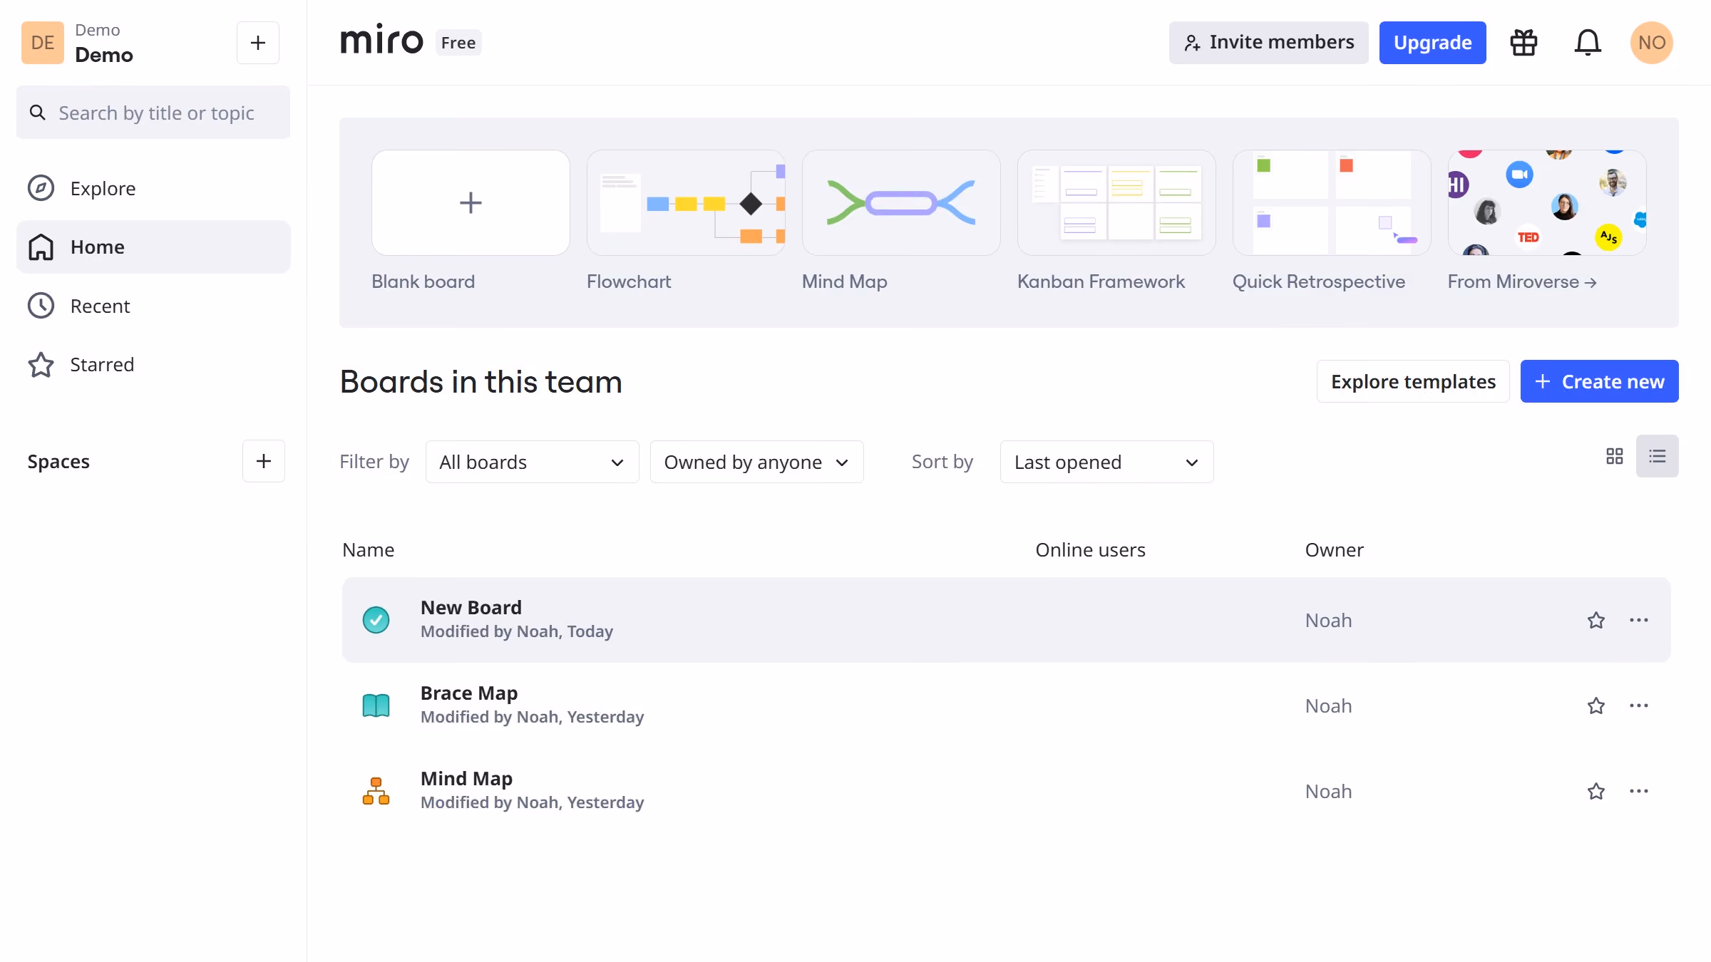This screenshot has width=1711, height=962.
Task: Click owner Noah in Brace Map row
Action: coord(1328,705)
